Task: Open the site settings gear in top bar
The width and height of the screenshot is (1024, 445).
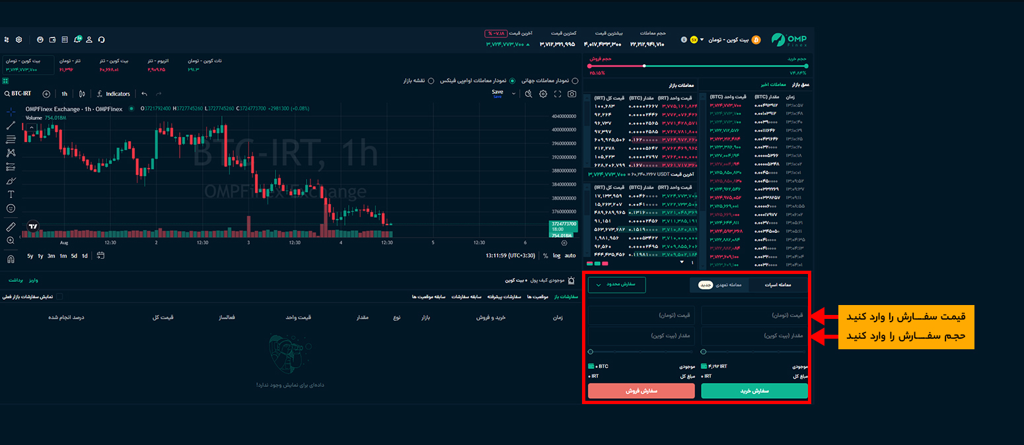Action: [x=19, y=40]
